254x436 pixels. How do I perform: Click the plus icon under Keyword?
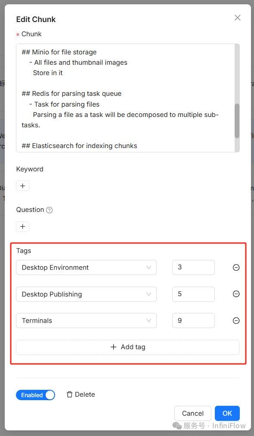coord(22,186)
